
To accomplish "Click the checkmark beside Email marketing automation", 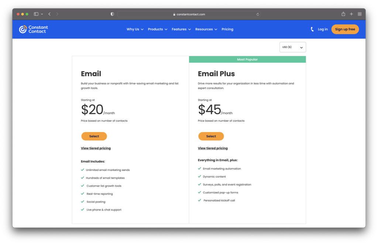I will pos(199,168).
